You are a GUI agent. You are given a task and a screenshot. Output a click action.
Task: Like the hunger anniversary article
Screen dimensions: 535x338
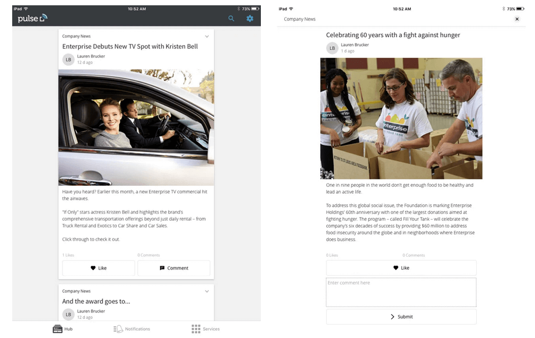pyautogui.click(x=401, y=268)
